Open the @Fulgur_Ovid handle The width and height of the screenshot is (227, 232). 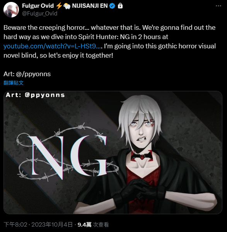pyautogui.click(x=40, y=14)
